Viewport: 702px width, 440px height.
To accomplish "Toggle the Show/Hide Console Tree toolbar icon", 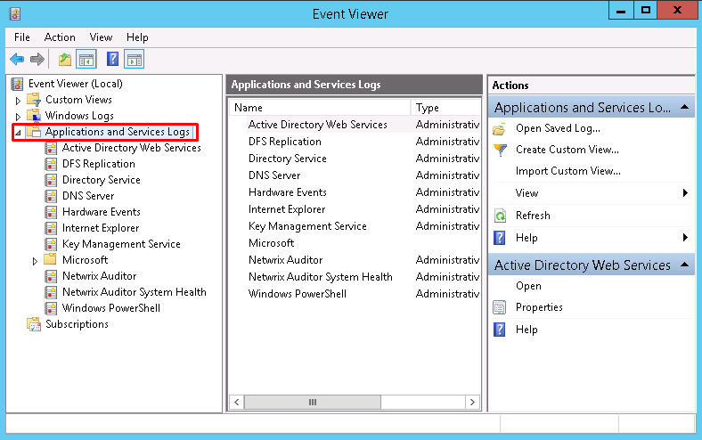I will [86, 59].
